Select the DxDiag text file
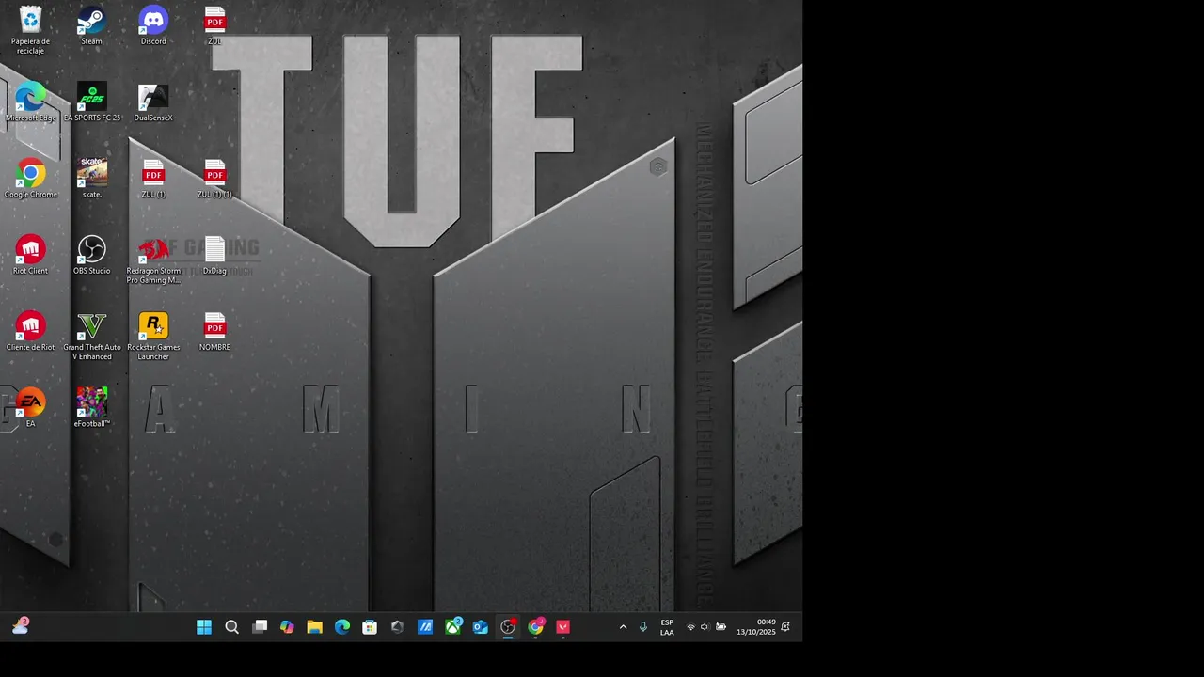 click(214, 255)
